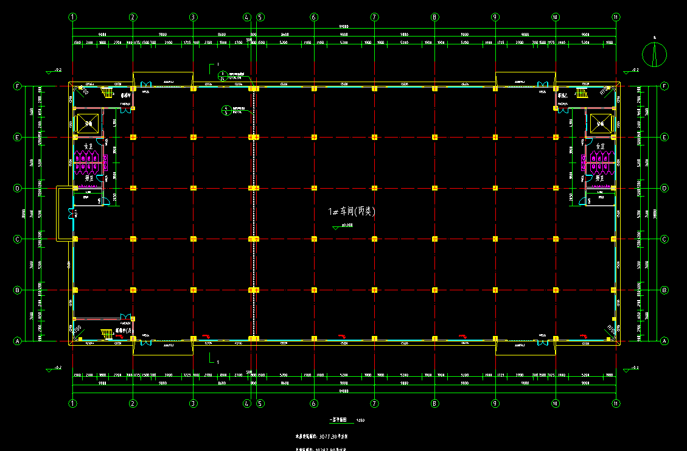
Task: Click the top-left staircase symbol
Action: 108,93
